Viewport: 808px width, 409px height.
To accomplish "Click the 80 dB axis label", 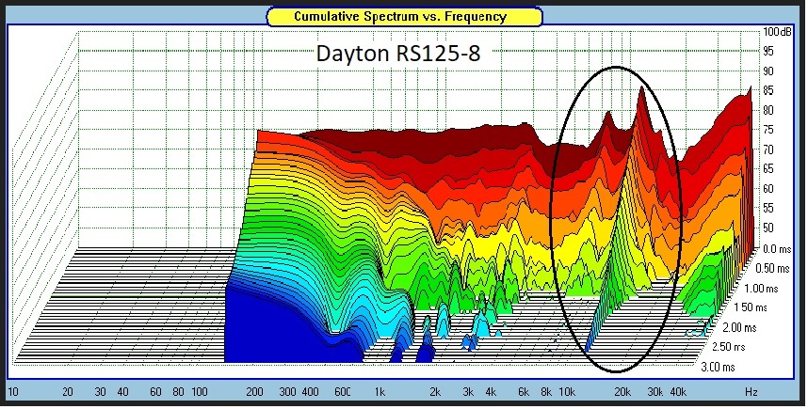I will pos(768,110).
